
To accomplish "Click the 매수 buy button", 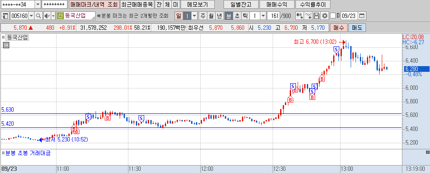I will click(x=339, y=28).
